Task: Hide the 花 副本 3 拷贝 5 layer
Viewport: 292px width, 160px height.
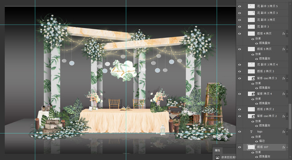Action: (x=240, y=6)
